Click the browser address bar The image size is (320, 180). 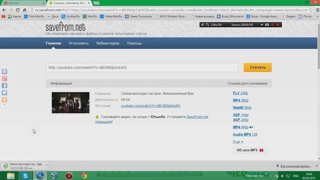click(x=169, y=10)
